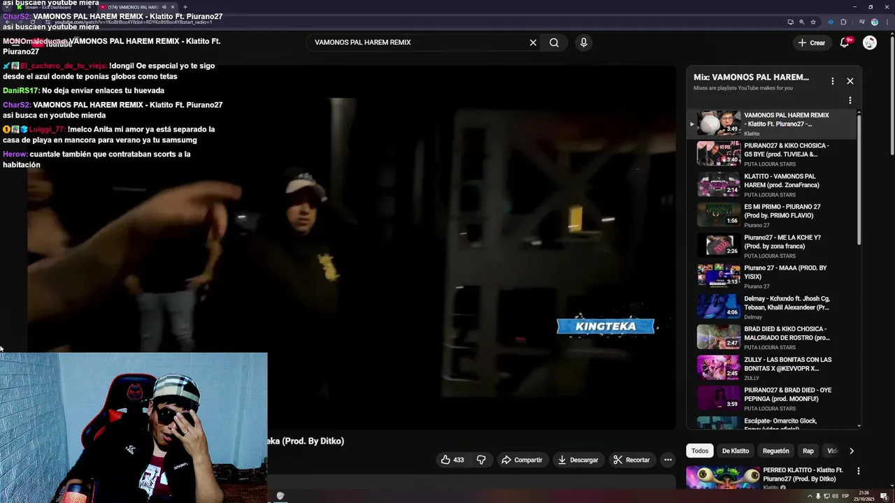Open the taskbar network icon
This screenshot has height=503, width=895.
pyautogui.click(x=826, y=496)
